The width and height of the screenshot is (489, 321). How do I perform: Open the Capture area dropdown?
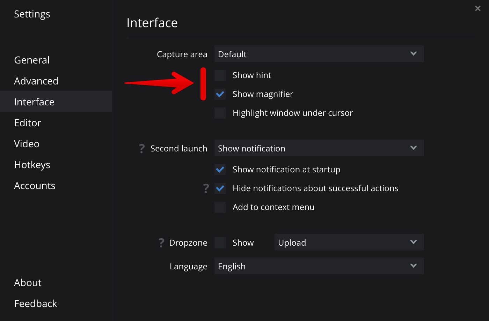click(x=319, y=54)
